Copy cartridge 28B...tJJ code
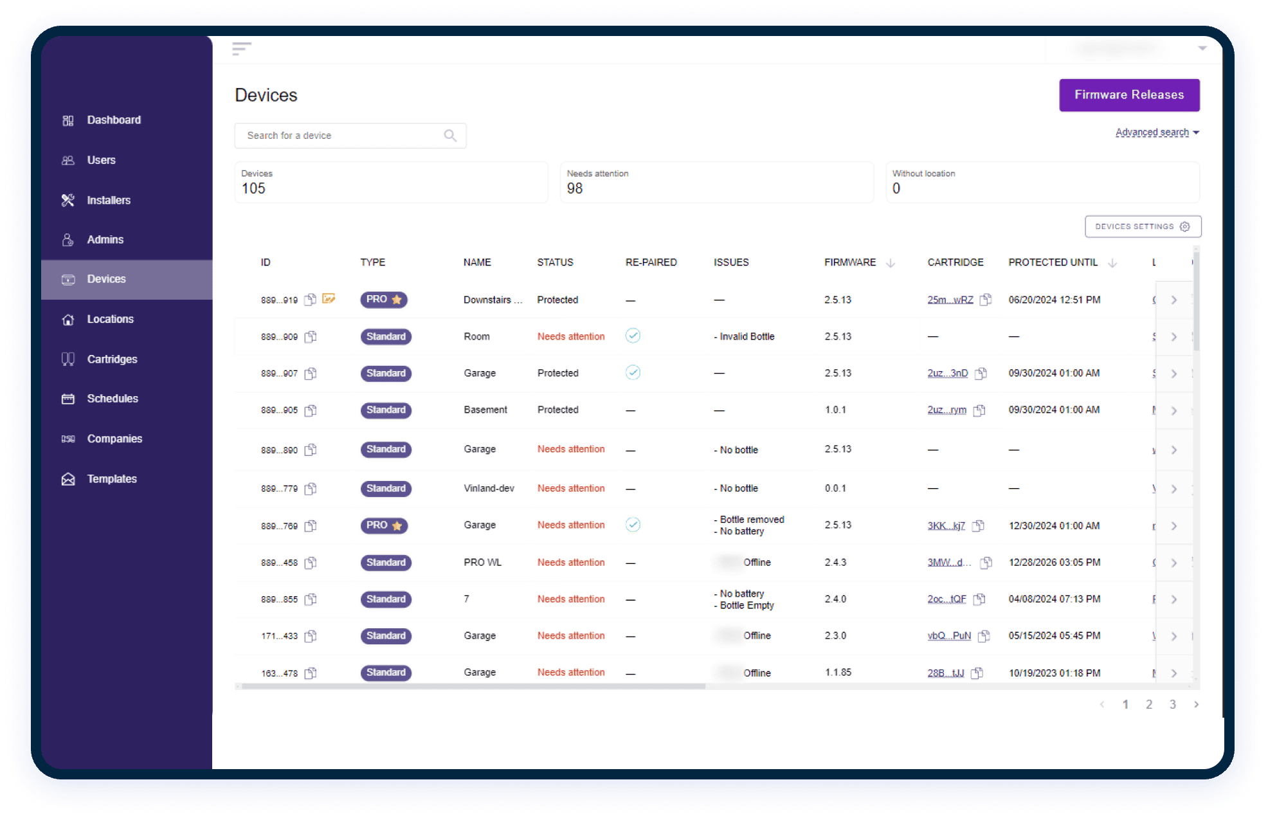1268x818 pixels. pyautogui.click(x=977, y=673)
